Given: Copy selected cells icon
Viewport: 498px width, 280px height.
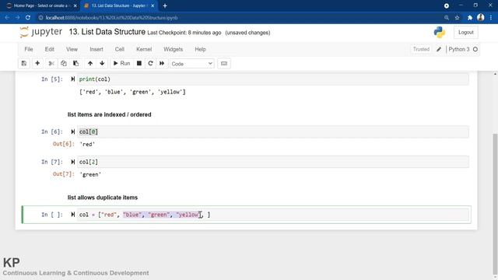Looking at the screenshot, I should [x=64, y=64].
